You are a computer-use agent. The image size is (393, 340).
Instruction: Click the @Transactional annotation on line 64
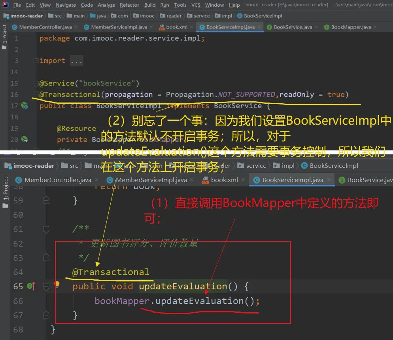(x=111, y=272)
